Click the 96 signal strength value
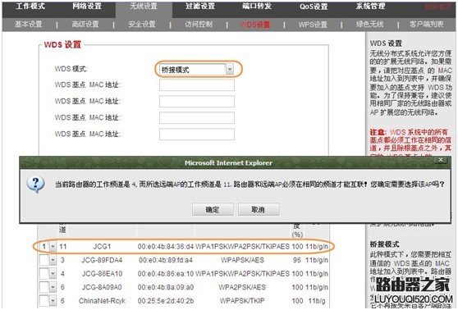458x310 pixels. pyautogui.click(x=297, y=260)
